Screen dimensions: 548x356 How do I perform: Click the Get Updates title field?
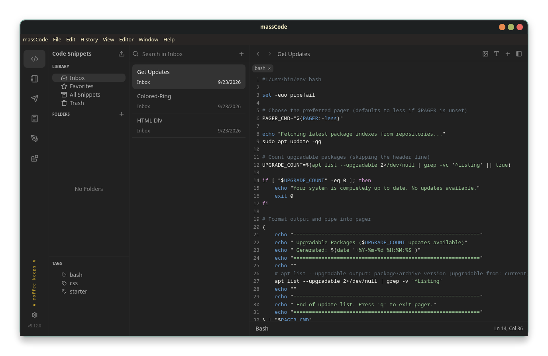tap(294, 54)
